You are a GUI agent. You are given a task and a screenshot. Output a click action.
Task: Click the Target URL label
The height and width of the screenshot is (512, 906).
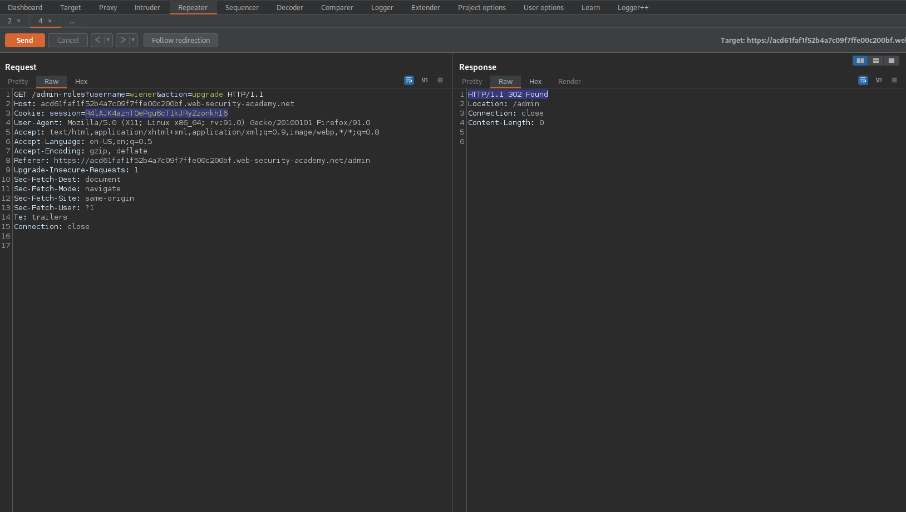(813, 40)
